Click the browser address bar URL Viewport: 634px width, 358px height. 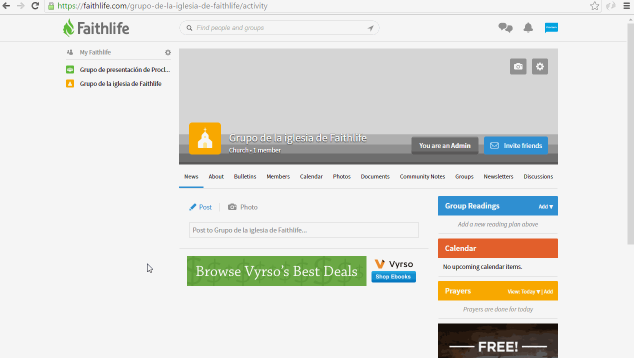coord(162,6)
